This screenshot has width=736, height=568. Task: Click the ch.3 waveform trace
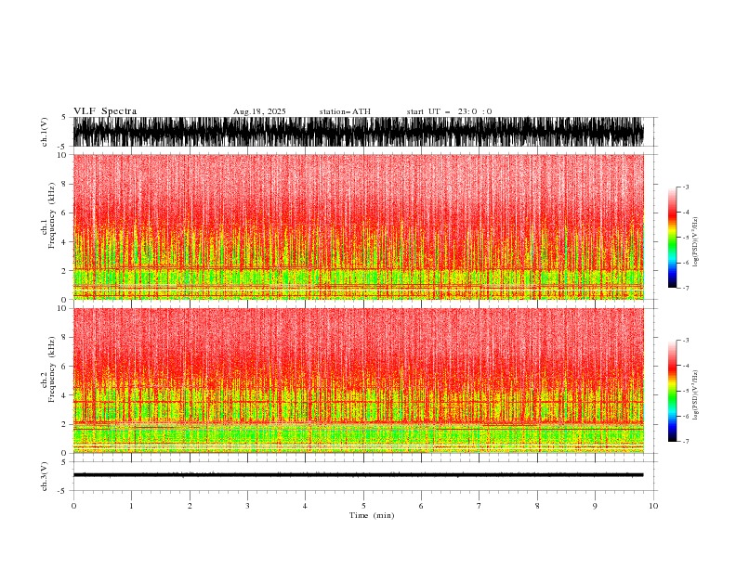(358, 475)
